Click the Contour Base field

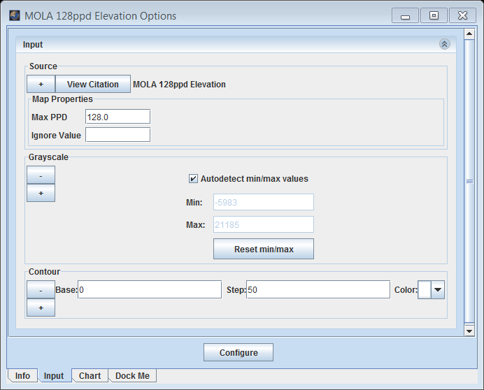click(x=150, y=289)
